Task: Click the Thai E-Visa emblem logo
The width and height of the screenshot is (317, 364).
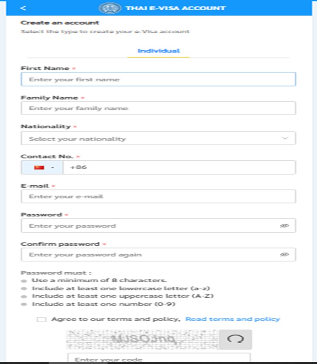Action: 108,7
